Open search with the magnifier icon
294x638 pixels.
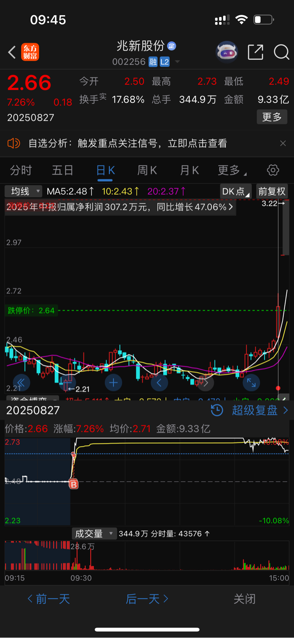pyautogui.click(x=281, y=52)
